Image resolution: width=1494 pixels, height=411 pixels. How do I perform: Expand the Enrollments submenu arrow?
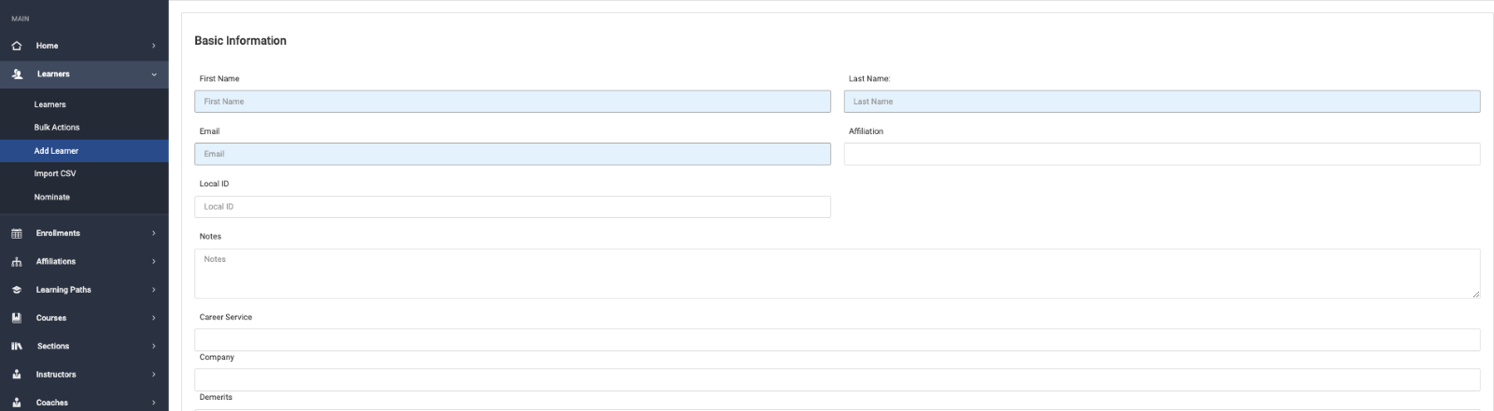(x=154, y=233)
